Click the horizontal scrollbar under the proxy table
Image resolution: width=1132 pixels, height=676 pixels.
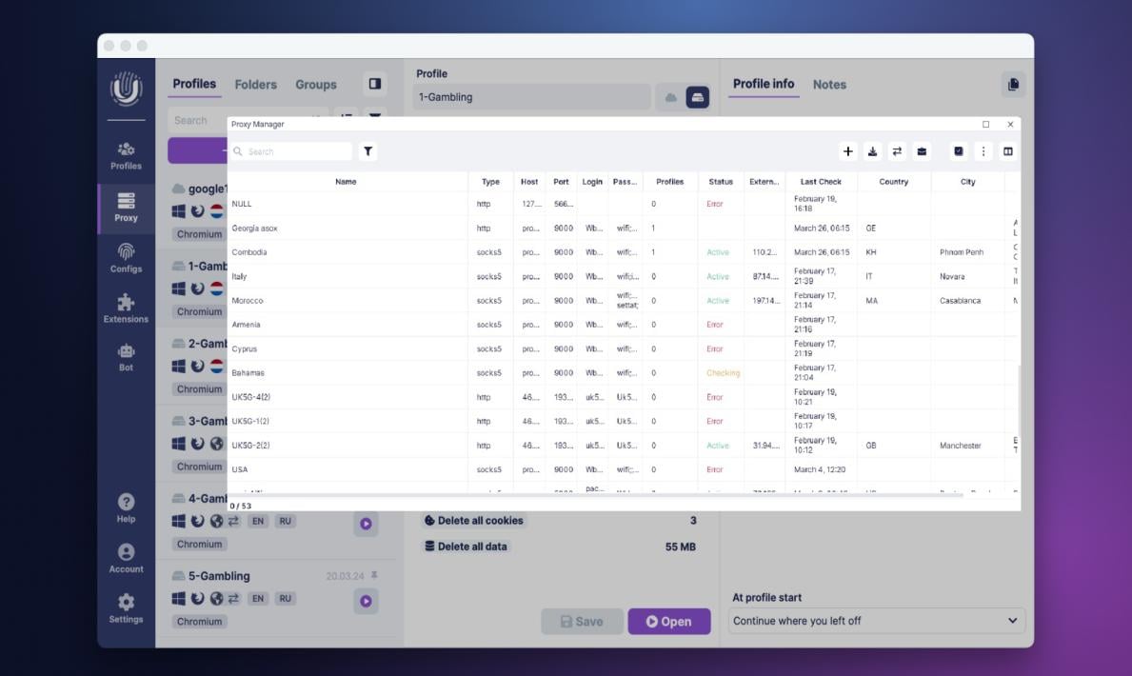(x=595, y=495)
